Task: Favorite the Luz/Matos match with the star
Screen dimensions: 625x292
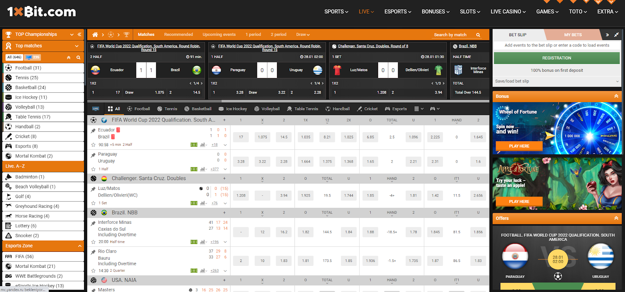Action: tap(93, 203)
